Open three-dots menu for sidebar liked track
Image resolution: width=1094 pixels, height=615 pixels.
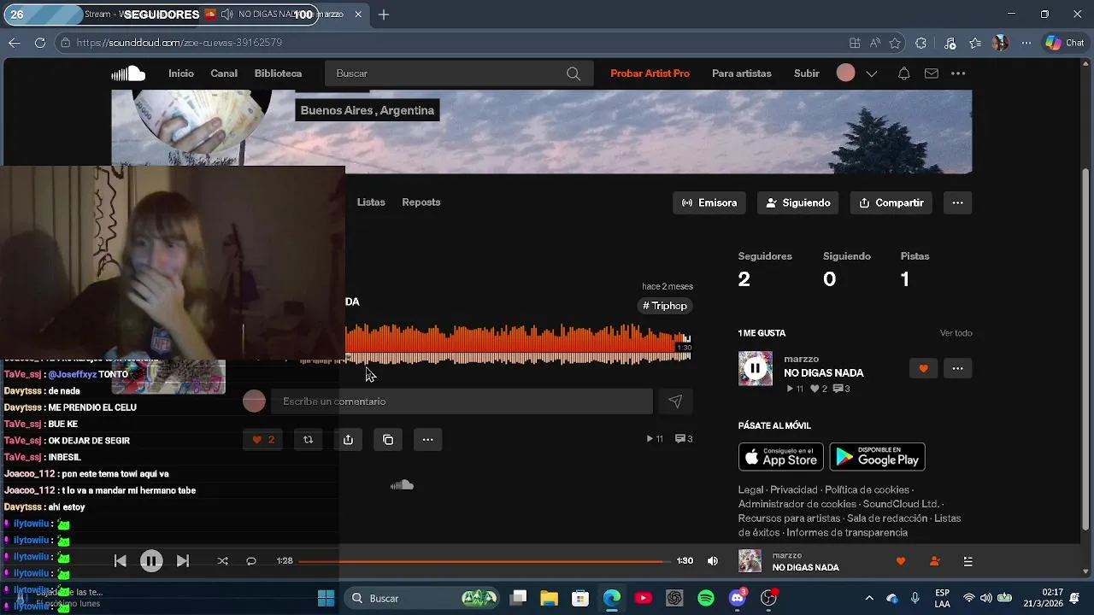[957, 368]
